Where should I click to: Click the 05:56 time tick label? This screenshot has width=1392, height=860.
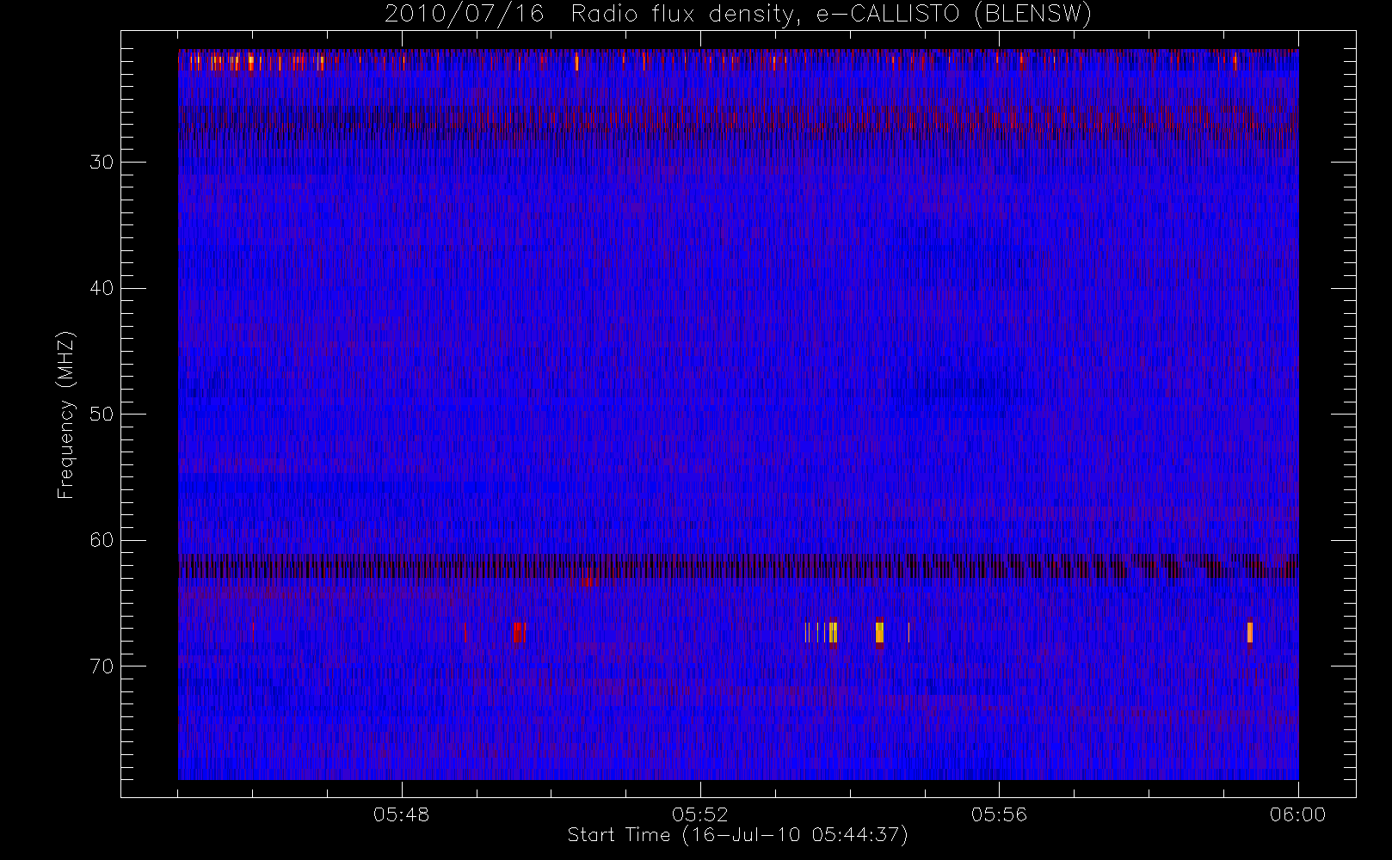click(999, 814)
